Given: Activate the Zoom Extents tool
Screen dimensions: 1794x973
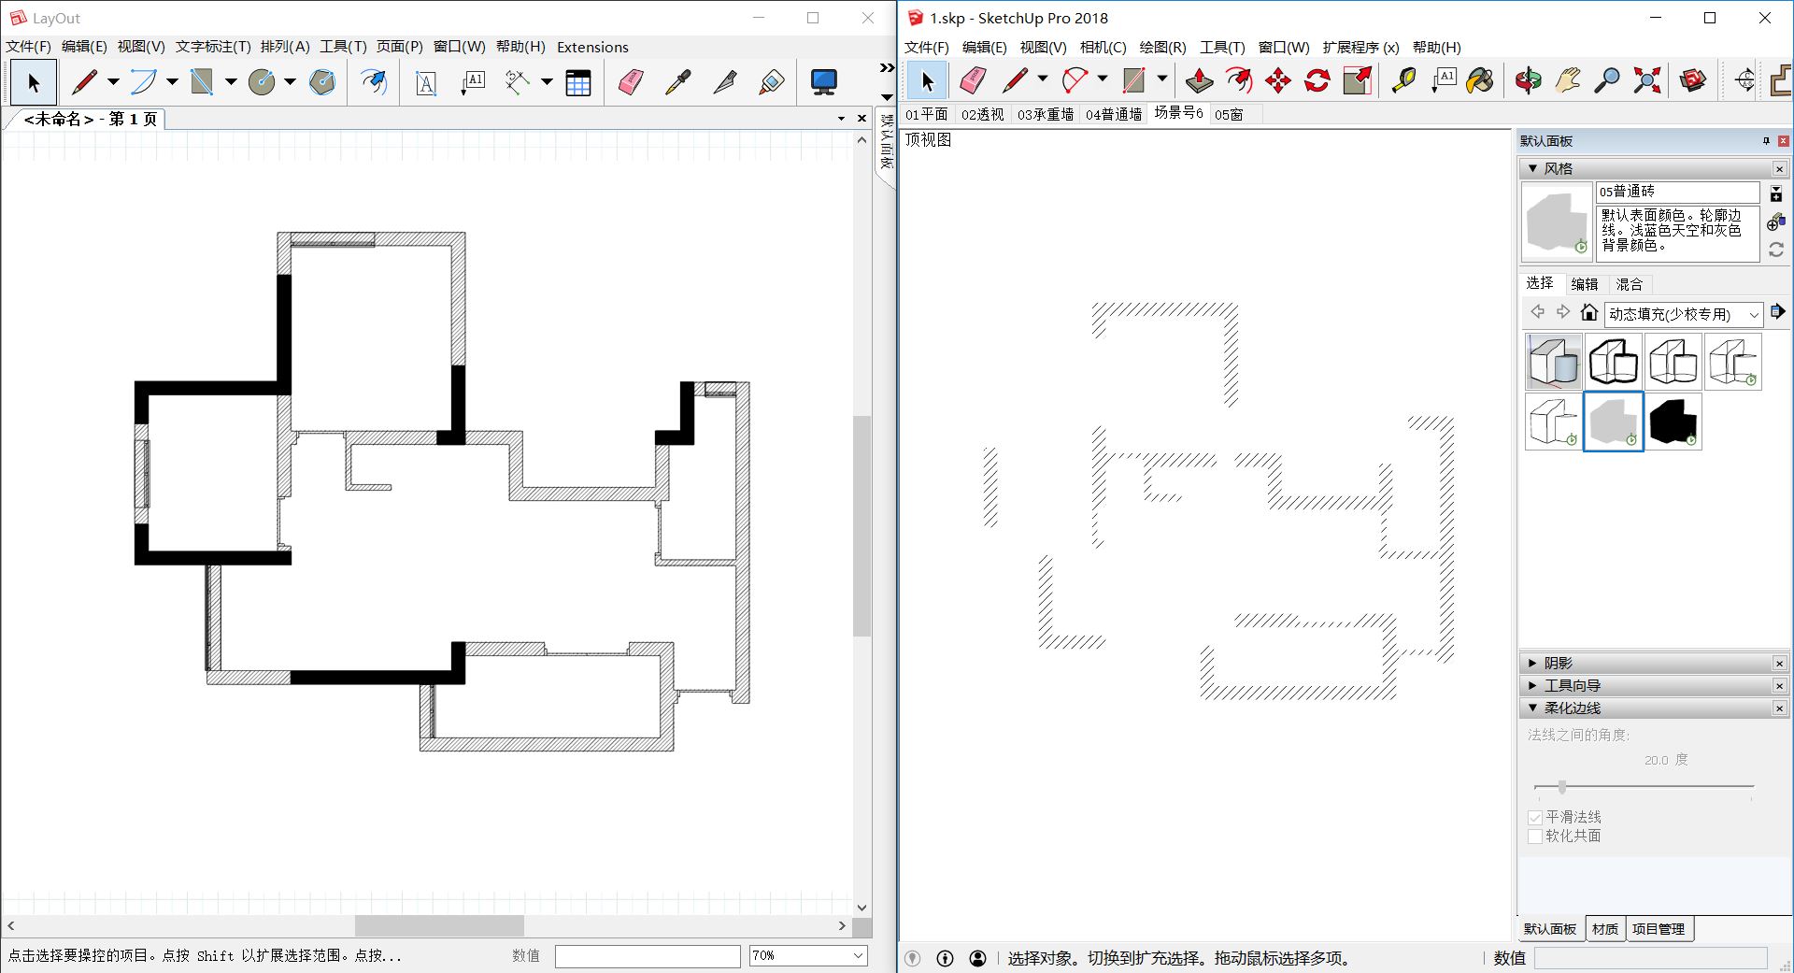Looking at the screenshot, I should click(1646, 81).
